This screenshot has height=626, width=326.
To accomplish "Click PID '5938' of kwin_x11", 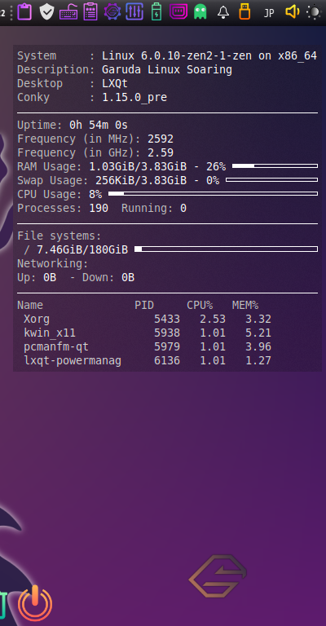I will [167, 333].
